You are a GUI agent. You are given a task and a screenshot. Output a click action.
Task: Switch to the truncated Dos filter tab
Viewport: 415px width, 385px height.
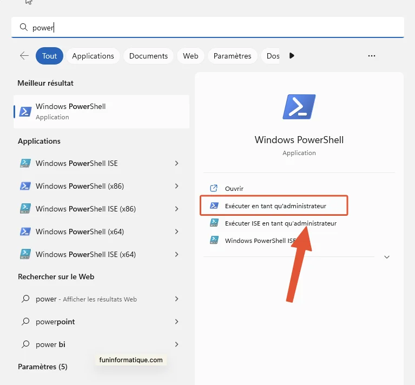tap(271, 56)
